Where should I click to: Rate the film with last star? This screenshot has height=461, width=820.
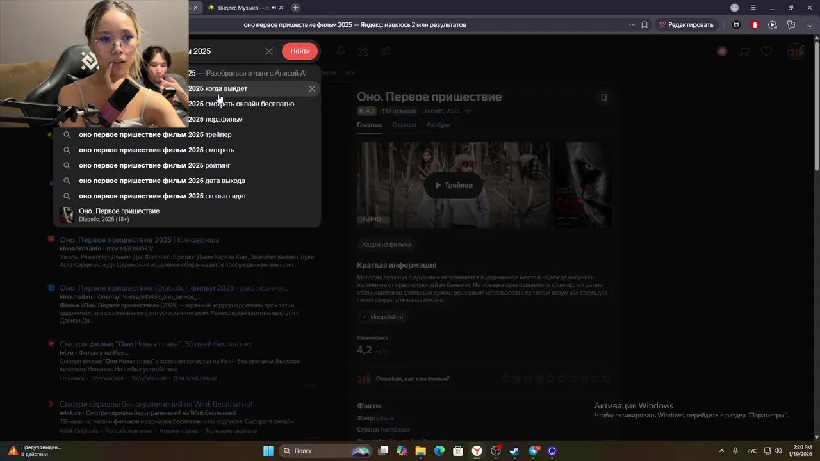point(606,378)
